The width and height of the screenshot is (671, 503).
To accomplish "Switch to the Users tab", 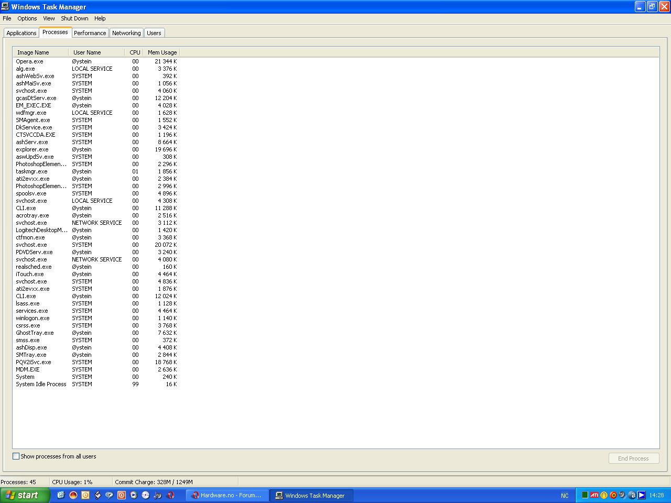I will [x=154, y=33].
